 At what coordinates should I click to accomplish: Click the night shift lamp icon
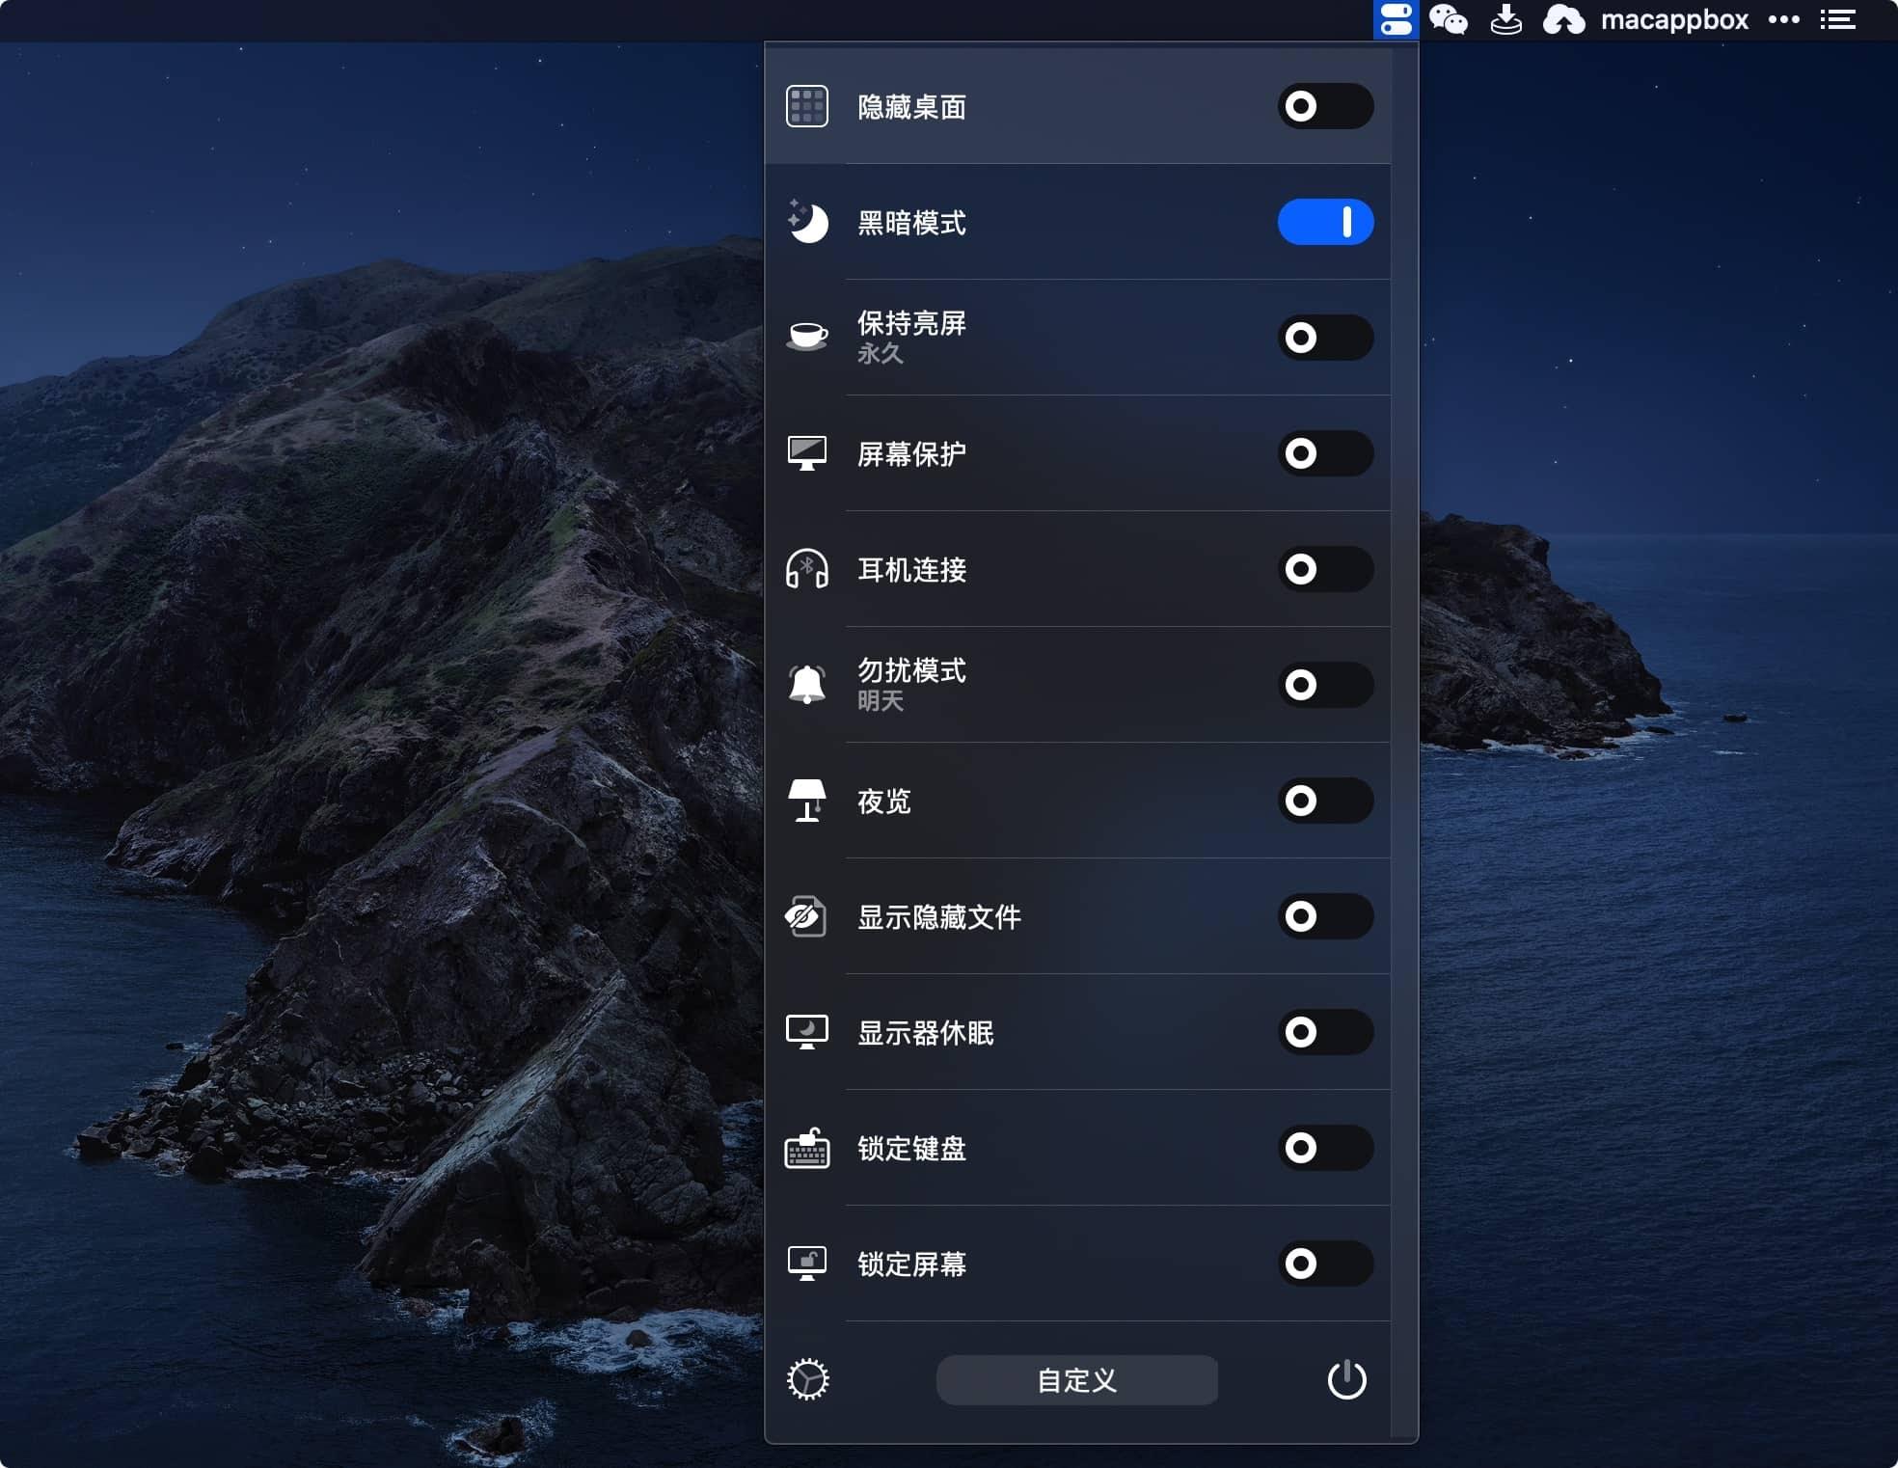click(x=806, y=801)
